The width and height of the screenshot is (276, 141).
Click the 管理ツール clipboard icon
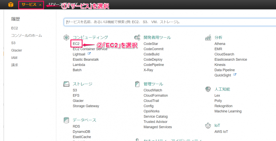tap(137, 84)
